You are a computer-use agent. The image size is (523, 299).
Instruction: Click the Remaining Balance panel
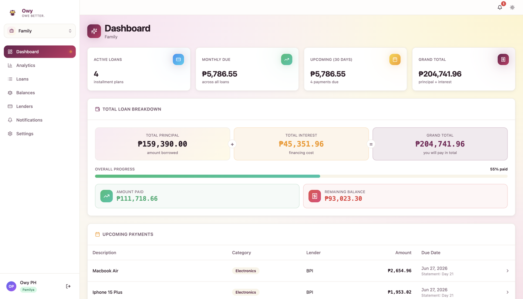click(x=405, y=196)
